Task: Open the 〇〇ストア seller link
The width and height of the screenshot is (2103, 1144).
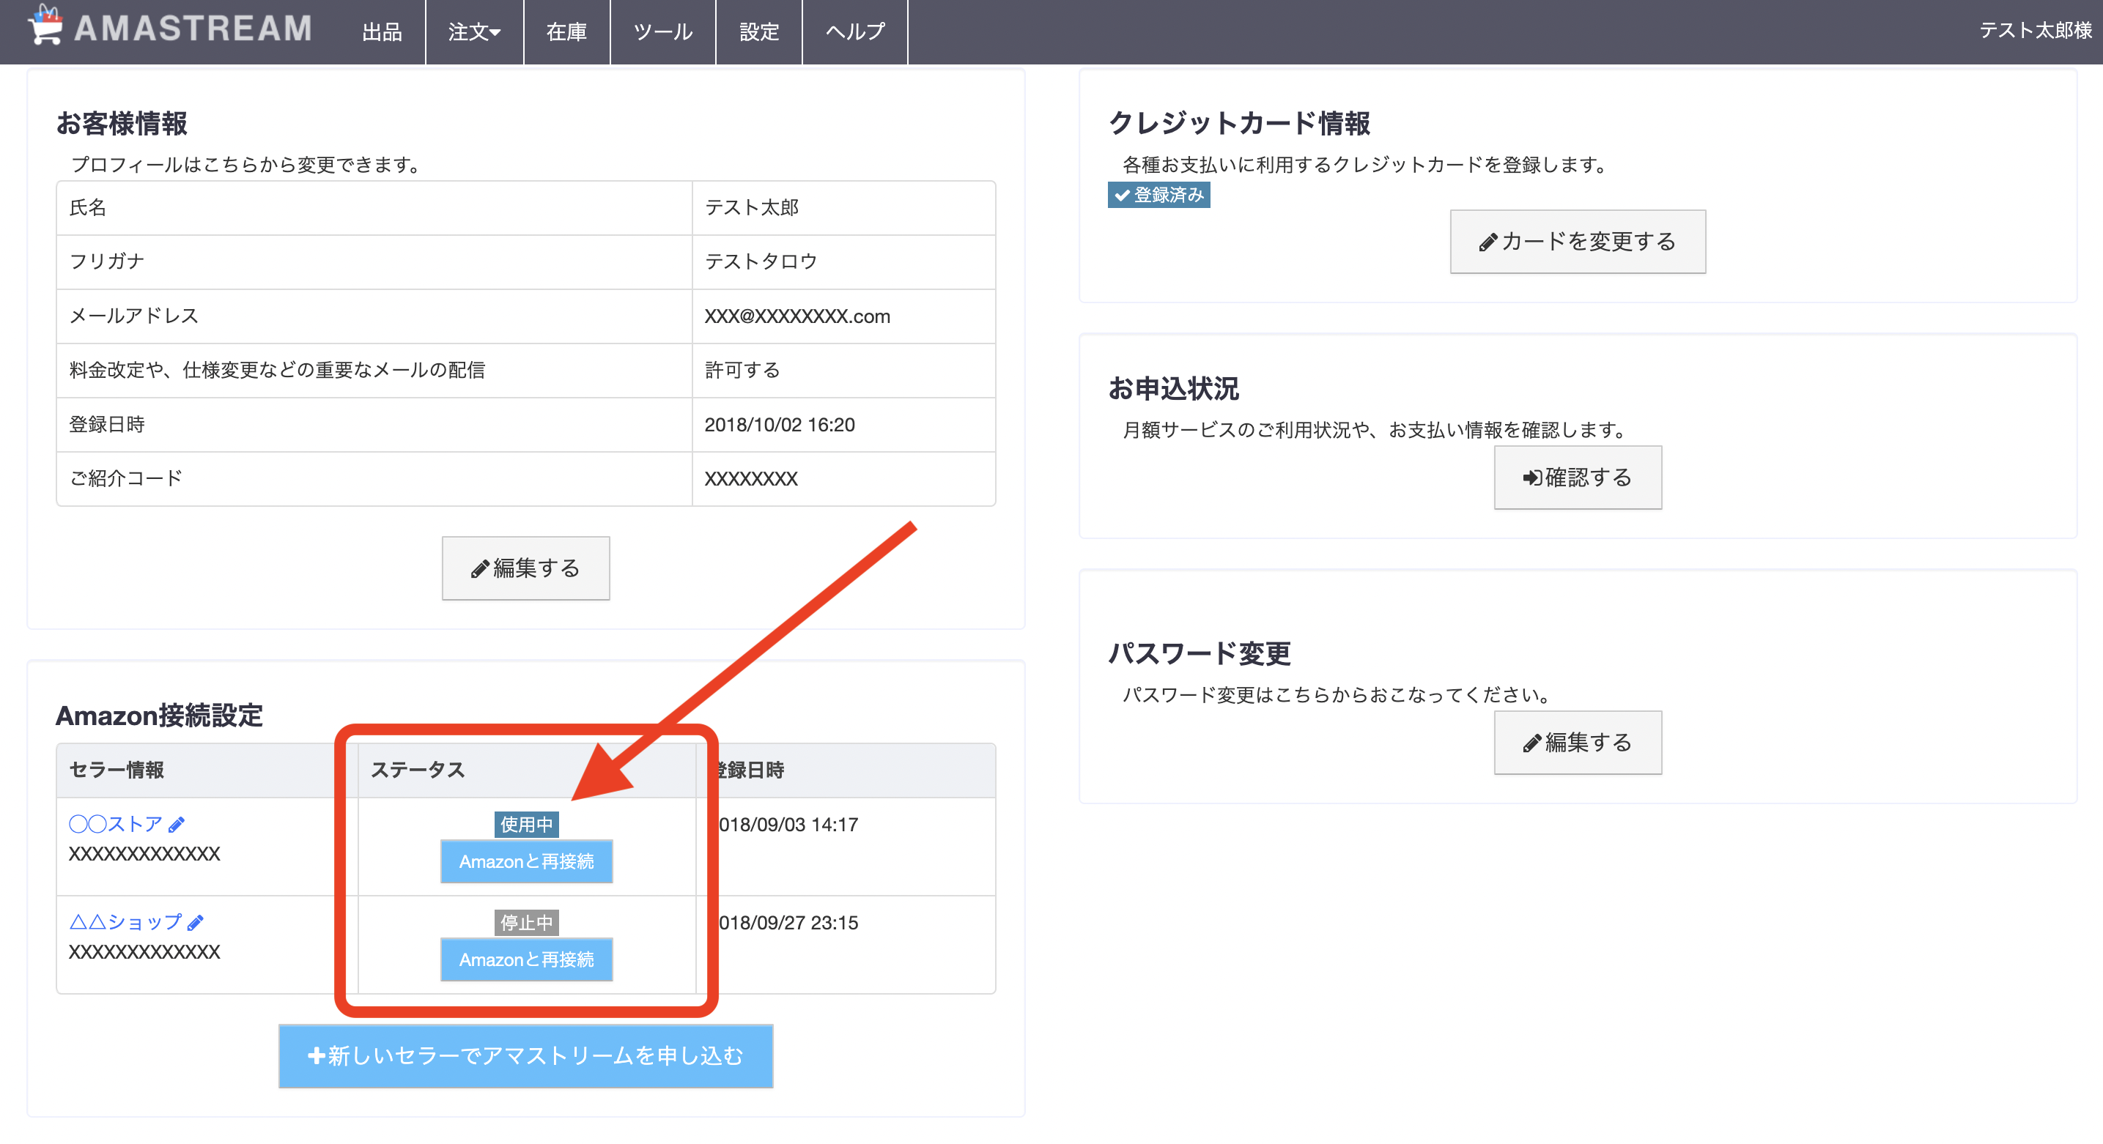Action: pyautogui.click(x=116, y=824)
